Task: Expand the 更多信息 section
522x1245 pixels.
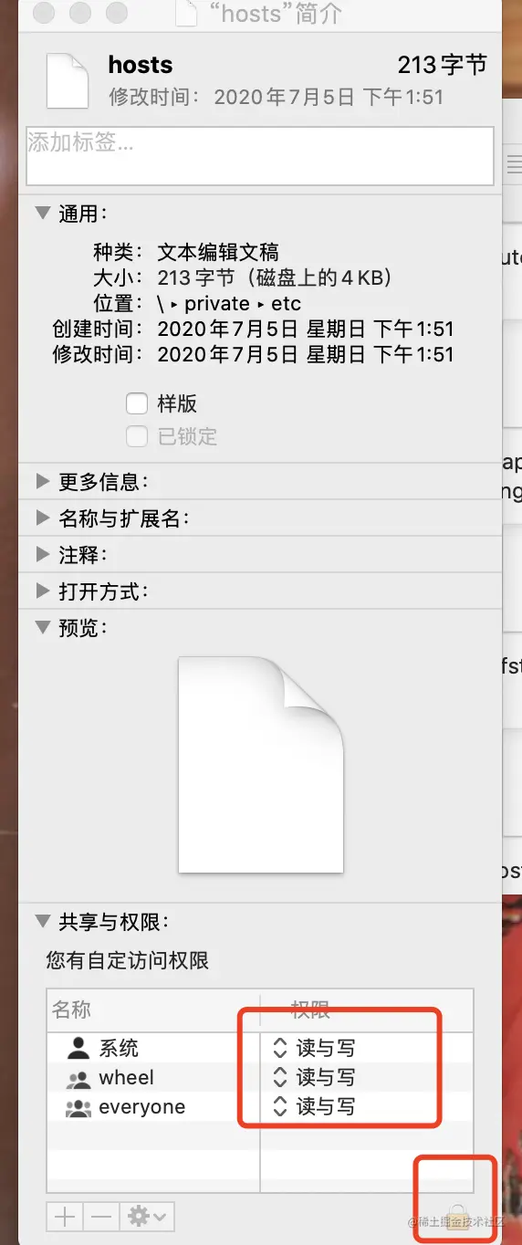Action: pos(42,481)
